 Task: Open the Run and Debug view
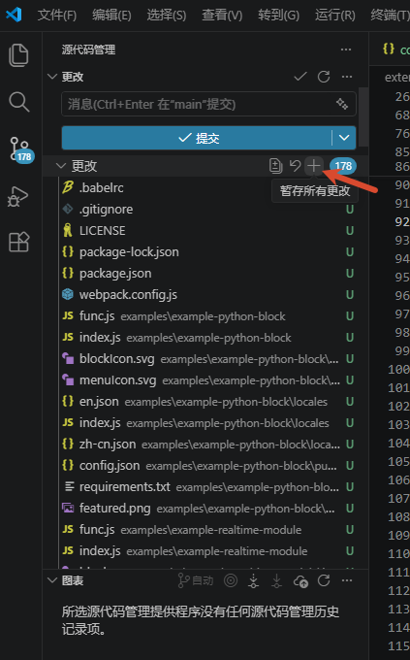tap(18, 196)
